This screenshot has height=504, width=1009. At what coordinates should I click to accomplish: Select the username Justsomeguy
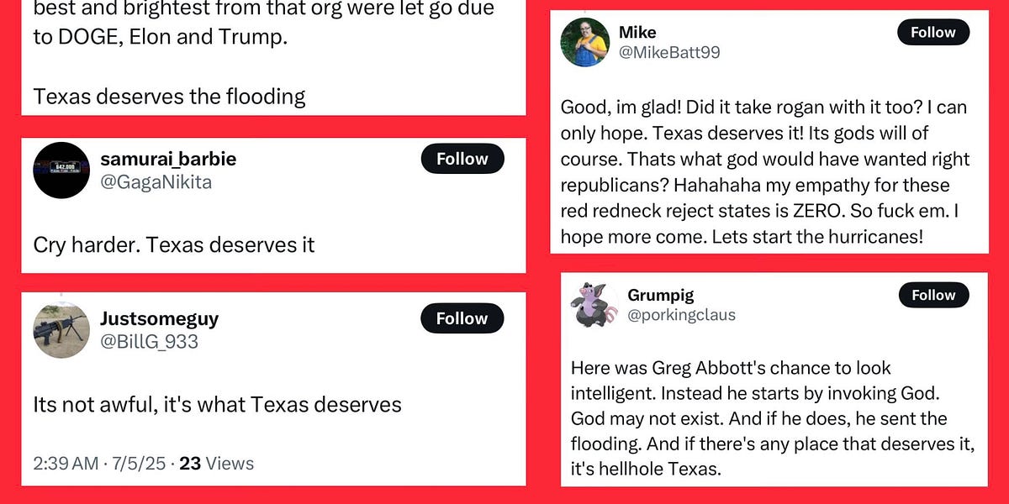(x=159, y=318)
